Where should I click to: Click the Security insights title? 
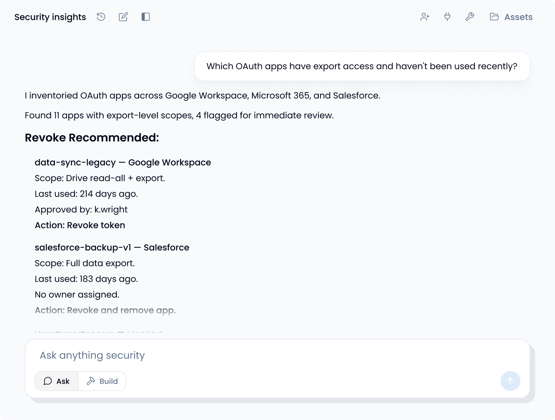pos(50,17)
